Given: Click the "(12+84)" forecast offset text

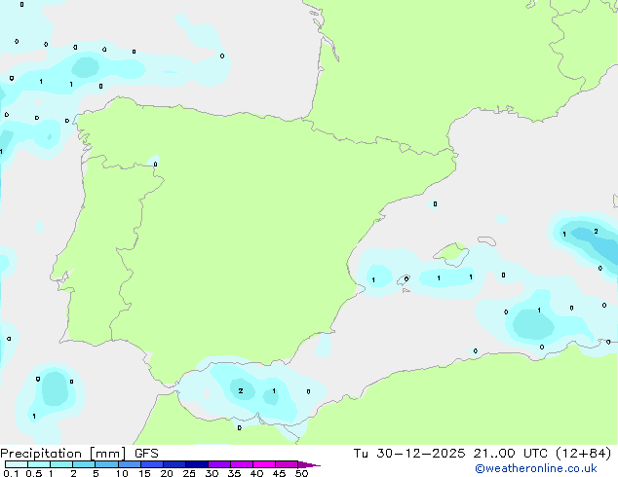Looking at the screenshot, I should pos(583,454).
